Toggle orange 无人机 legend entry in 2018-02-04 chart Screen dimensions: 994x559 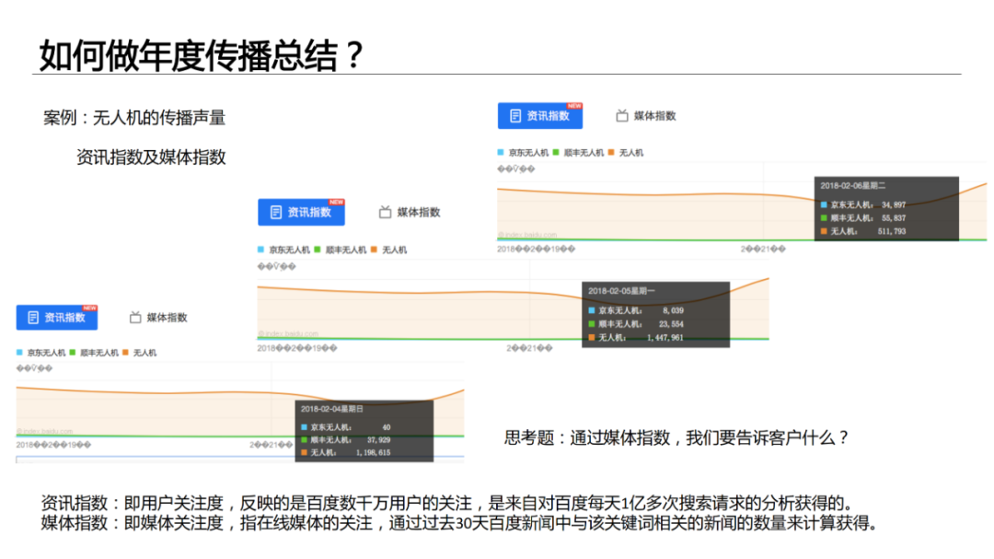tap(140, 353)
